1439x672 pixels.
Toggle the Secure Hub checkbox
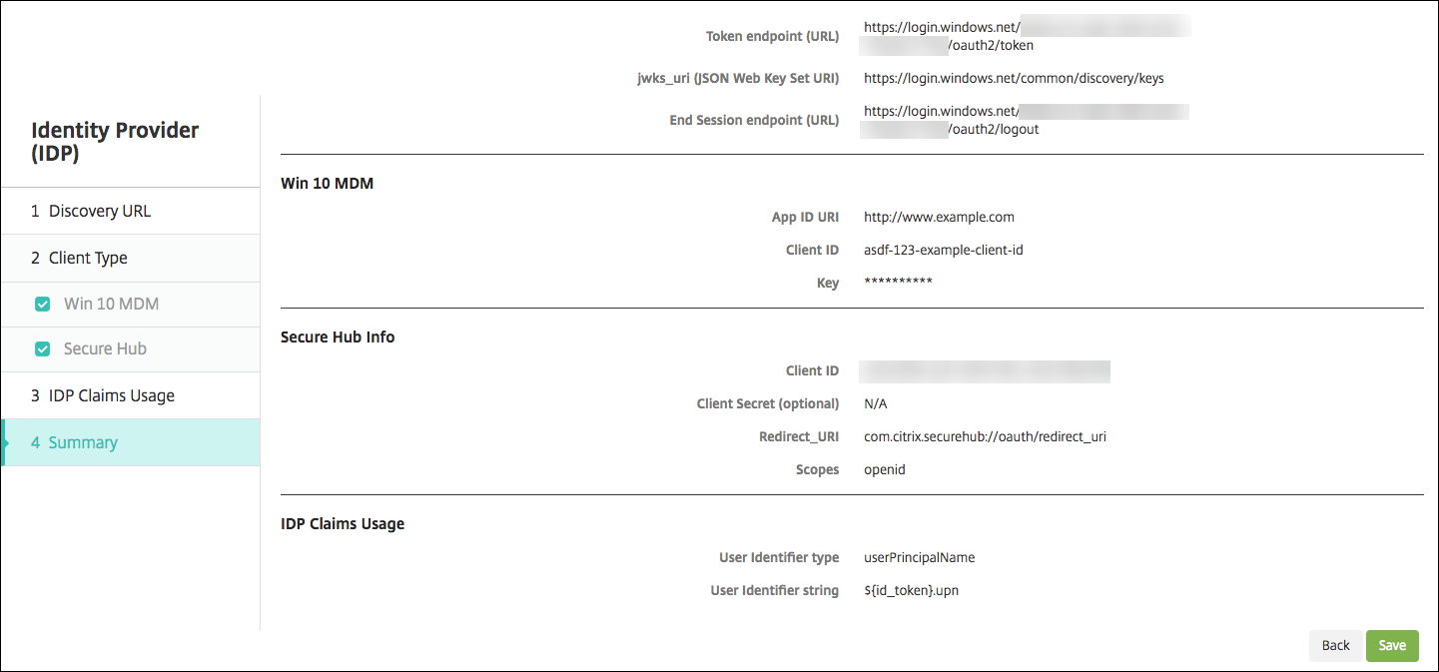[42, 349]
